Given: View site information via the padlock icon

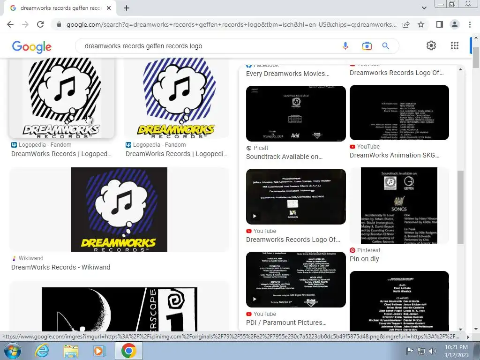Looking at the screenshot, I should [59, 24].
